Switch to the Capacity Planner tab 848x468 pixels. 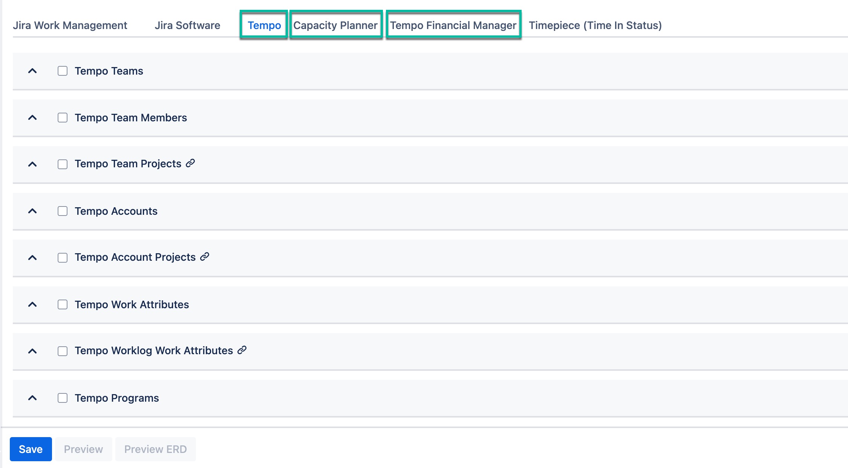(335, 25)
